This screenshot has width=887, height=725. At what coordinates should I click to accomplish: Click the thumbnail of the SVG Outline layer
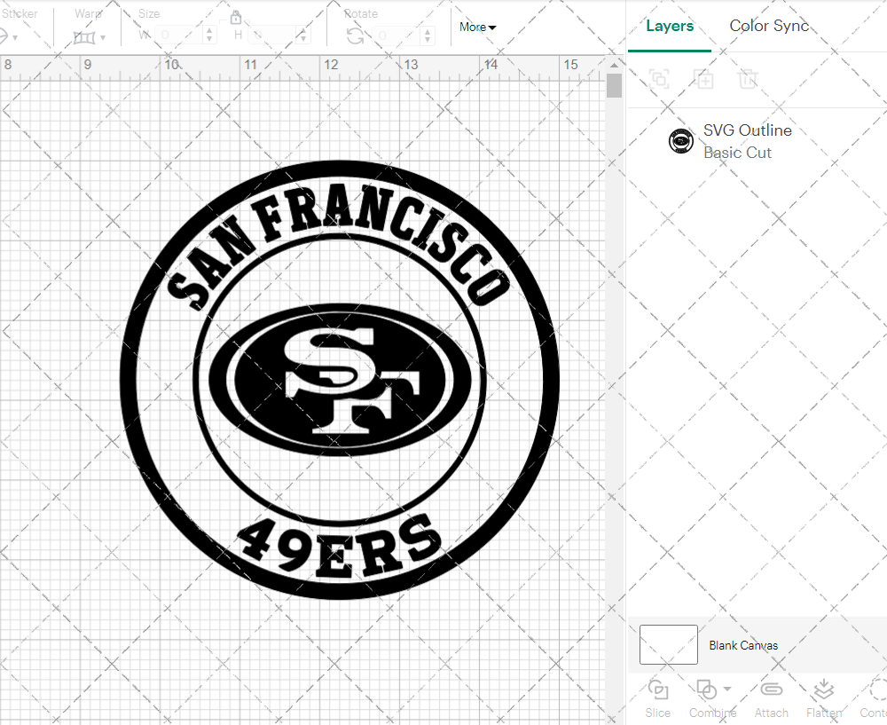[680, 140]
